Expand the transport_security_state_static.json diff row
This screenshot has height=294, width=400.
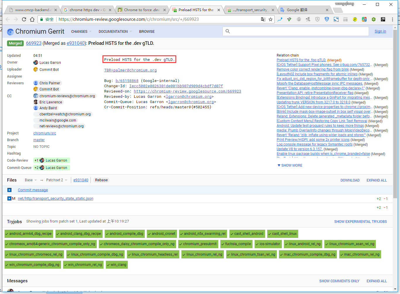click(x=9, y=199)
